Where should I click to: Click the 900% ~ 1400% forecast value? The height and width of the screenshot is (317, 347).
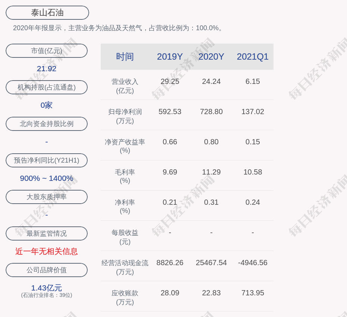(47, 178)
